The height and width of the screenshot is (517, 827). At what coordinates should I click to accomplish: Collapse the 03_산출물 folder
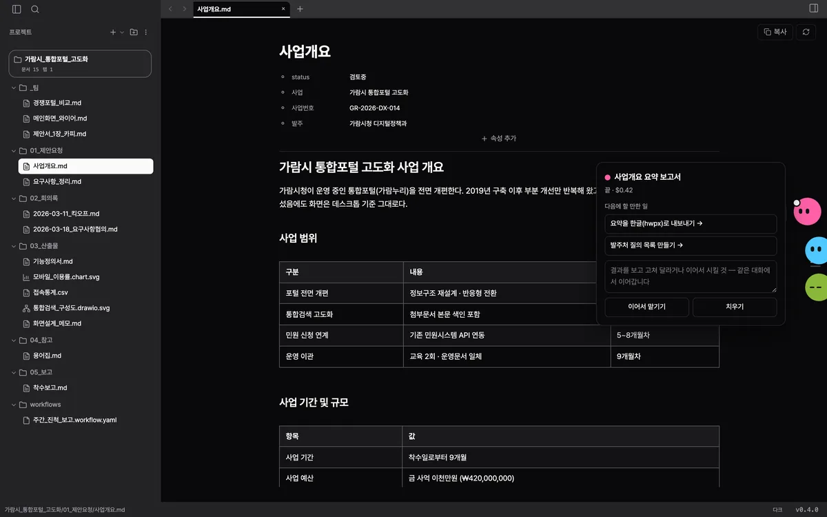[14, 246]
